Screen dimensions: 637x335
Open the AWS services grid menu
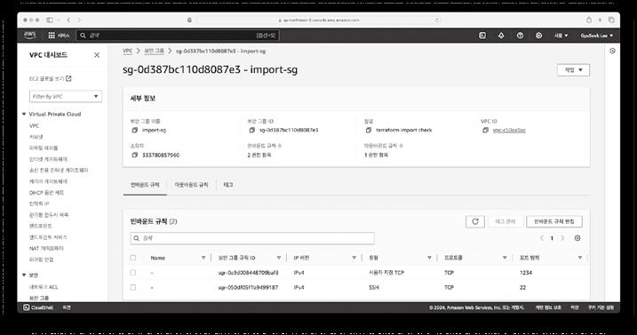tap(52, 36)
